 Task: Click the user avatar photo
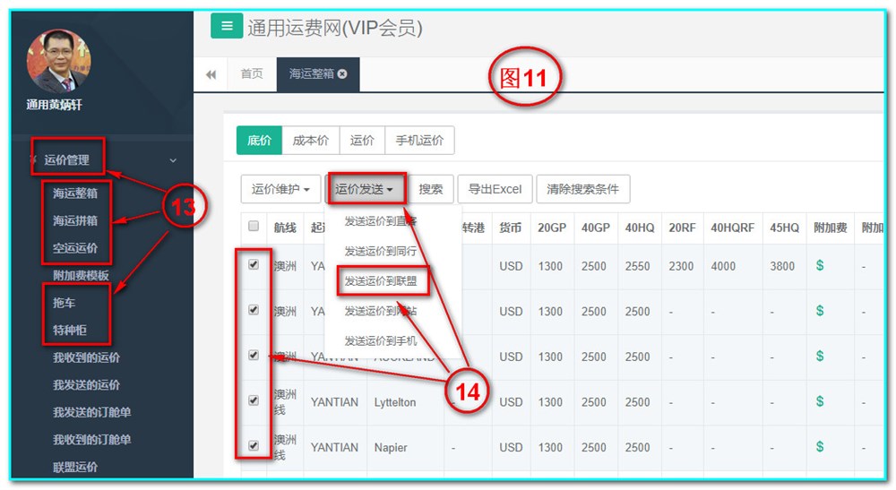coord(58,62)
